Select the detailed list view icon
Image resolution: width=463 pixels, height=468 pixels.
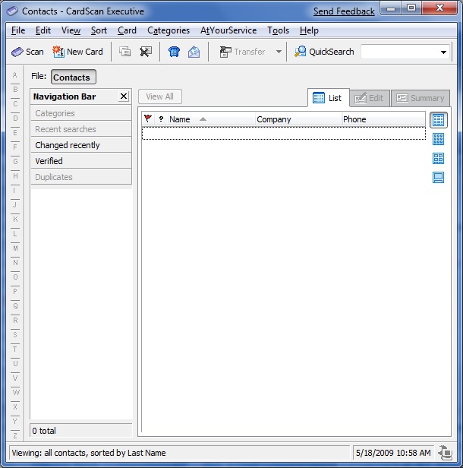pos(438,120)
